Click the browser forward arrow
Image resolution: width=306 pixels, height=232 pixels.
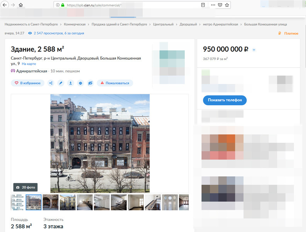(x=13, y=5)
